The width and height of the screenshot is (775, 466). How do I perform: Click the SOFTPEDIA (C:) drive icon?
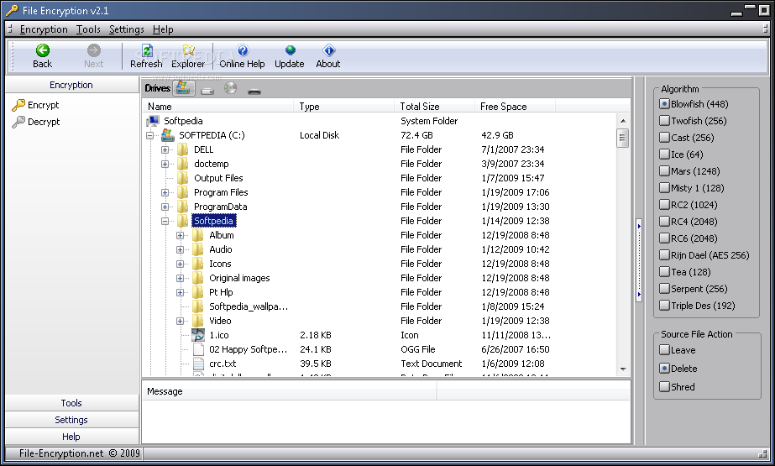coord(168,135)
